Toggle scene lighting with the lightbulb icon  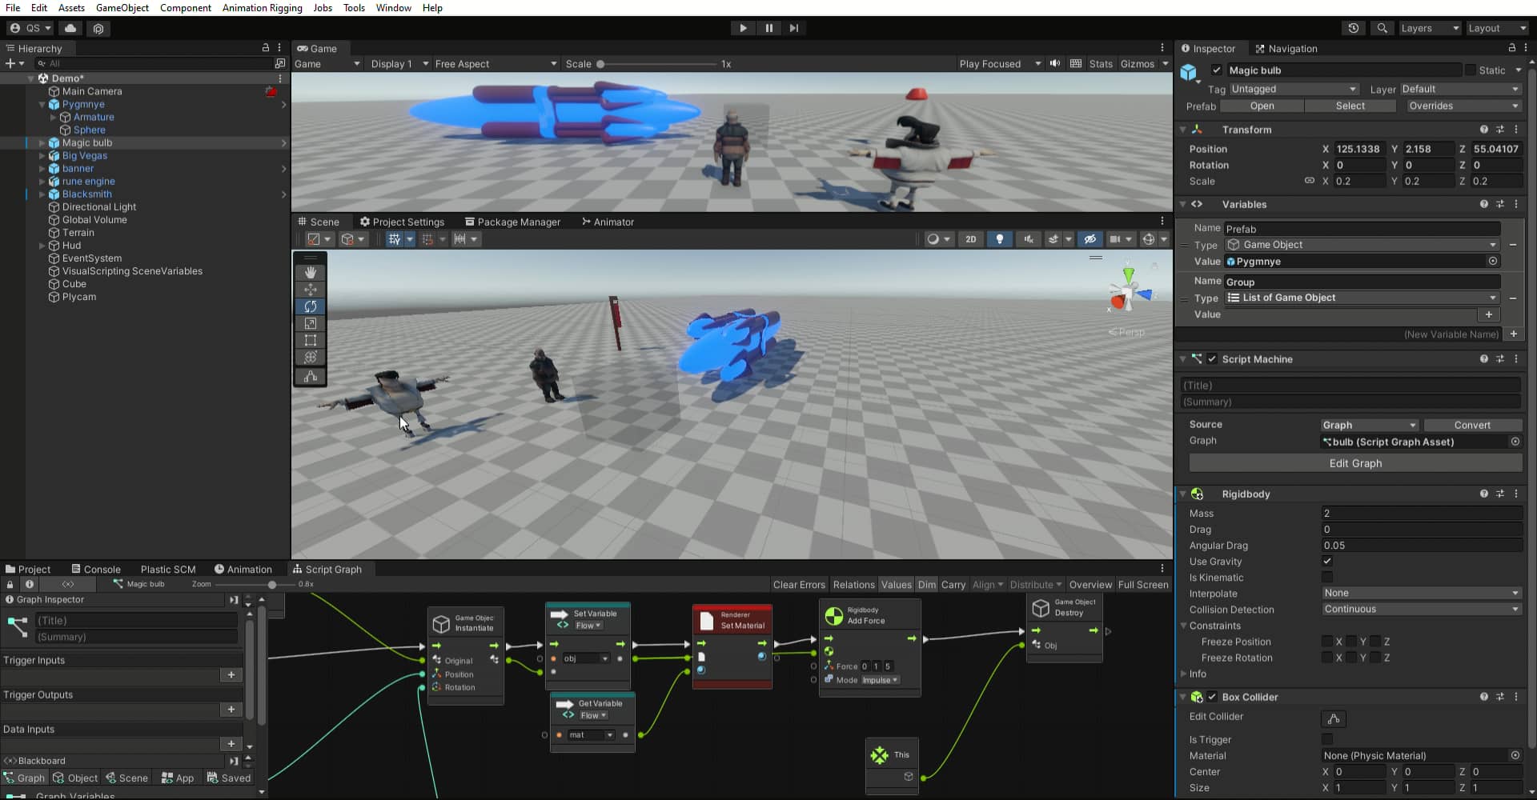[1000, 238]
